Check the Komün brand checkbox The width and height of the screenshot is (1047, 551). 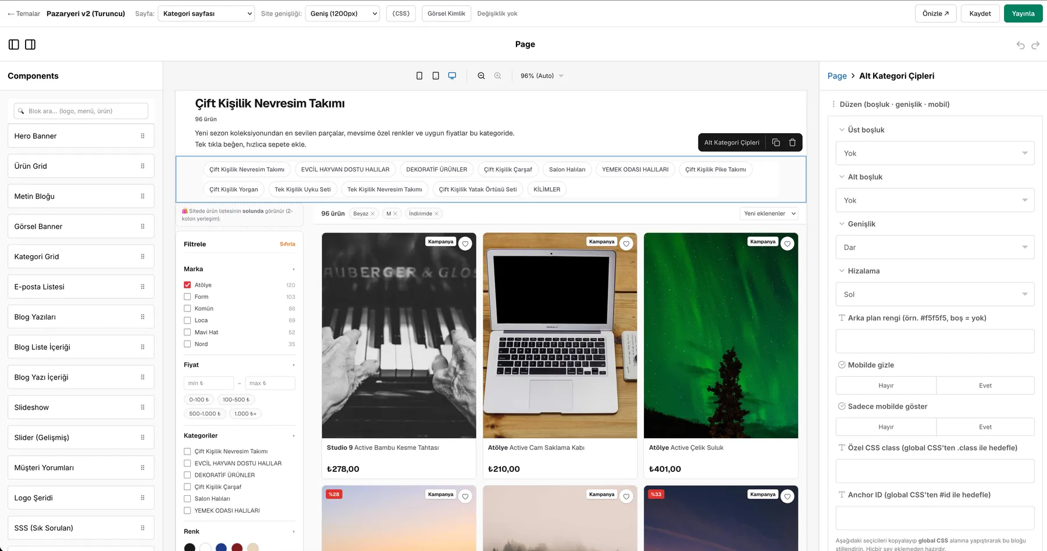coord(187,309)
